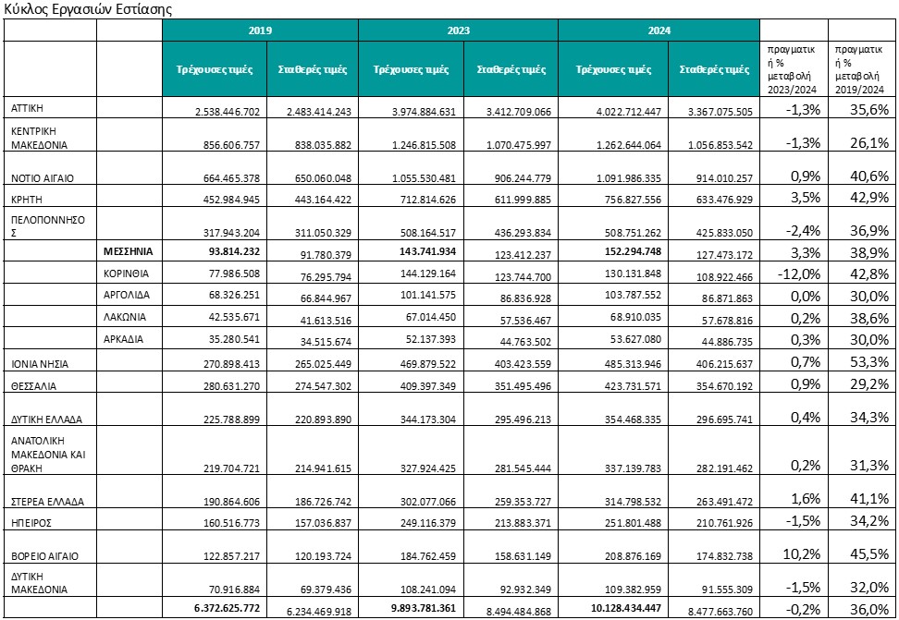
Task: Select the ΑΝΑΤΟΛΙΚΗ ΜΑΚΕΔΟΝΙΑ ΚΑΙ ΘΡΑΚΗ label
Action: point(50,455)
